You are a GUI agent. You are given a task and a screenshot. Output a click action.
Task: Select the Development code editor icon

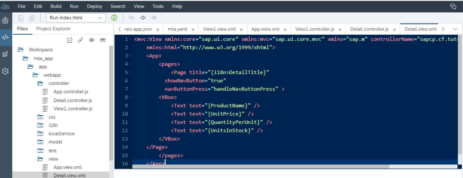5,37
